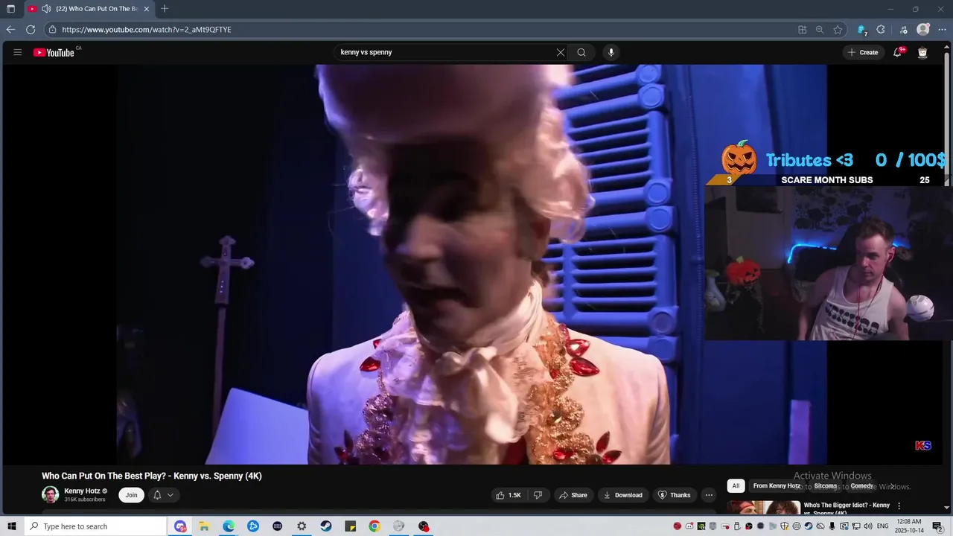Select the 'Comedy' filter chip
The height and width of the screenshot is (536, 953).
(x=861, y=486)
